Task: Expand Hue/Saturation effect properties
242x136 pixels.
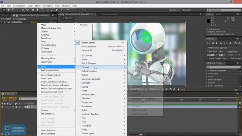Action: pos(2,22)
